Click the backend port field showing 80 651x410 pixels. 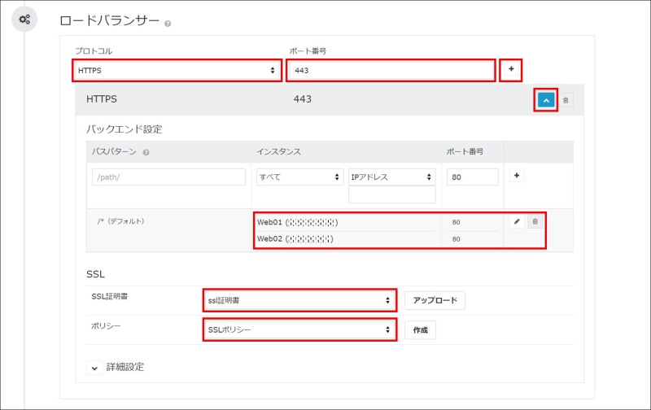(x=472, y=177)
